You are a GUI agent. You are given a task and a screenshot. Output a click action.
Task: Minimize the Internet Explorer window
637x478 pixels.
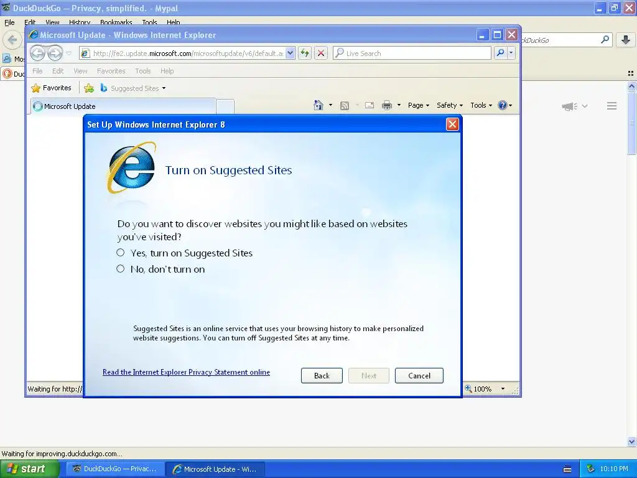click(x=482, y=35)
